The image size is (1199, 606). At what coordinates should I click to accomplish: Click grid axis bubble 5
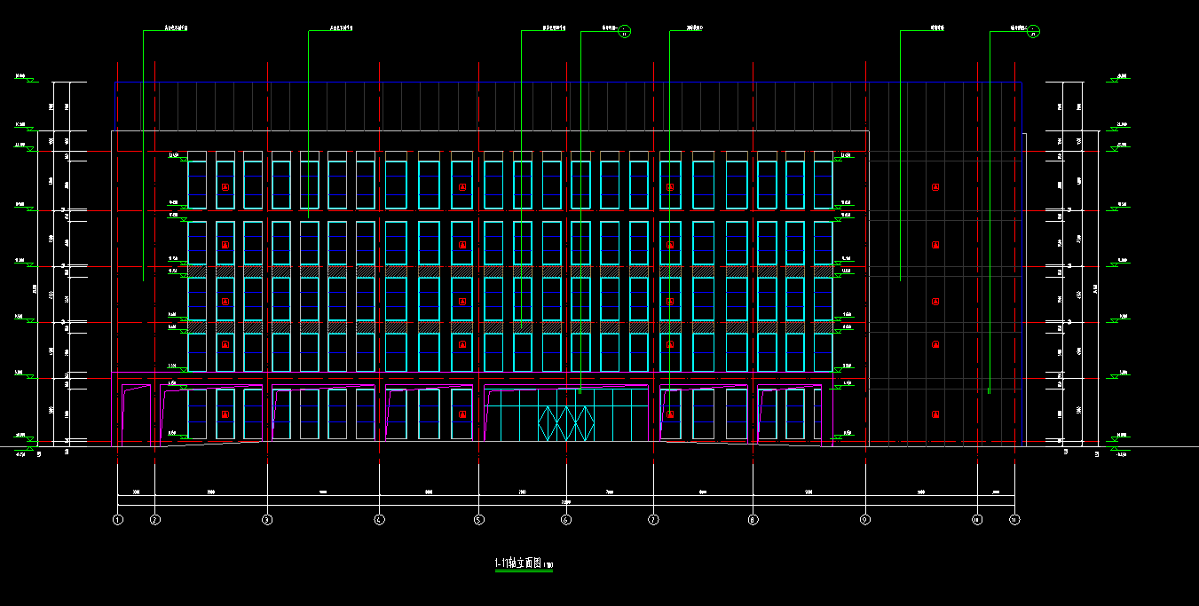[478, 520]
